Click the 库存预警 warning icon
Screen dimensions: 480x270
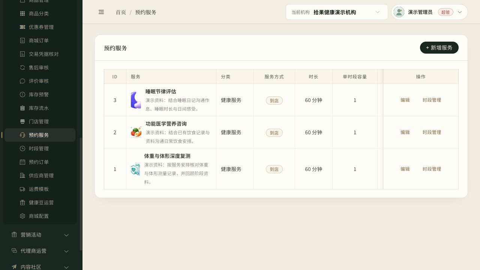(x=22, y=94)
